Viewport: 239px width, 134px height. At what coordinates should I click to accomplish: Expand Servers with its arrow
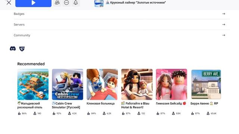click(x=224, y=25)
